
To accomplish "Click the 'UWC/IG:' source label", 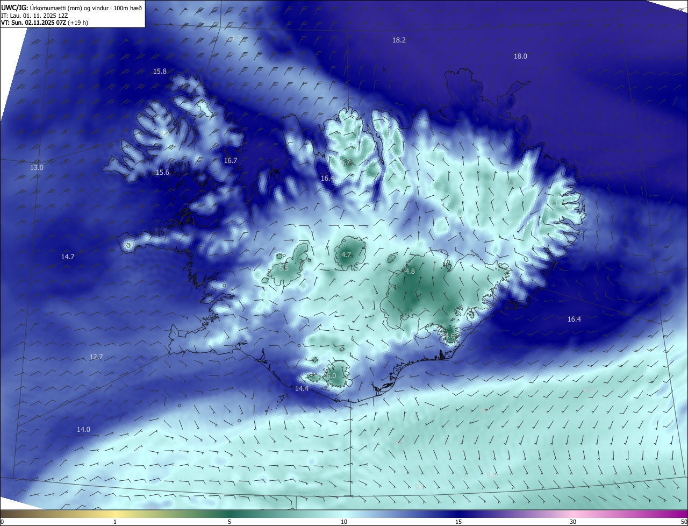I will click(x=13, y=8).
